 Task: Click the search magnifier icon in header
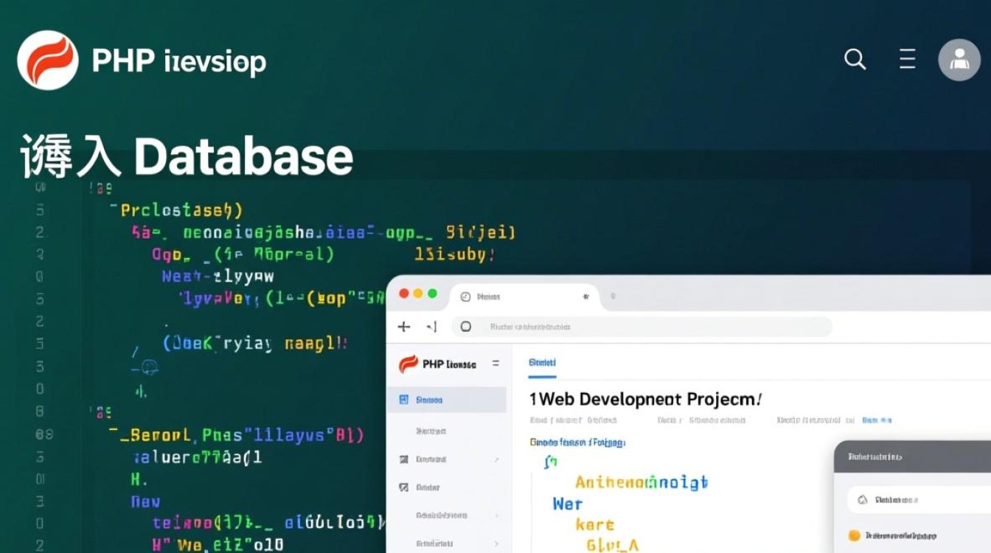(855, 59)
